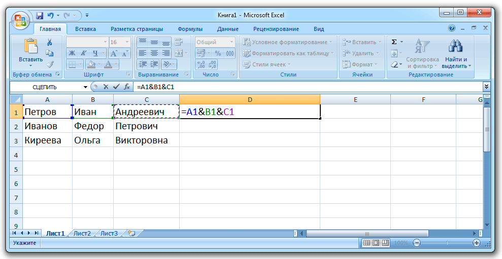Toggle italic formatting (К)

tap(83, 53)
